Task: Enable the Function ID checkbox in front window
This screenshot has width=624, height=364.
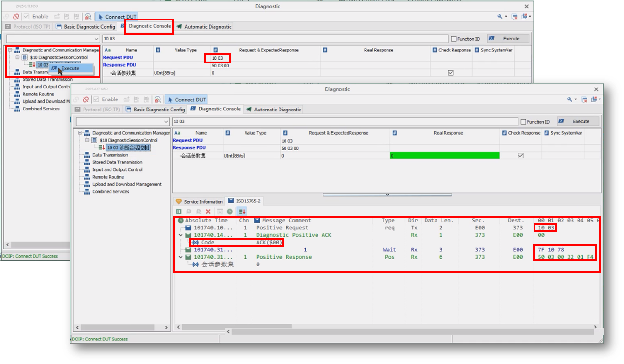Action: [524, 121]
